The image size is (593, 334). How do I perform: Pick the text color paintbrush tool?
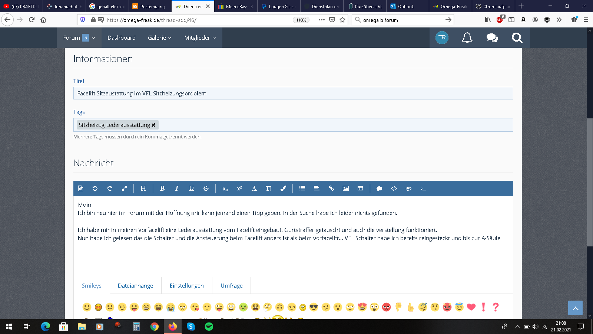click(283, 189)
